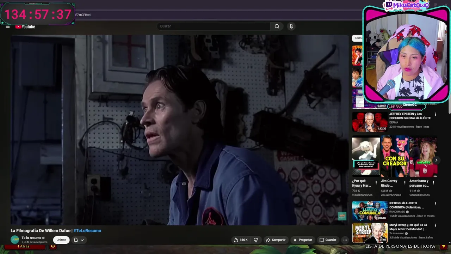
Task: Like the video showing 186 K
Action: (241, 240)
